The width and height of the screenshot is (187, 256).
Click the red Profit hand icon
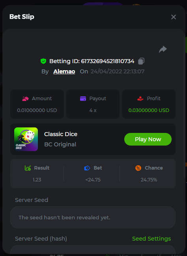[x=140, y=99]
